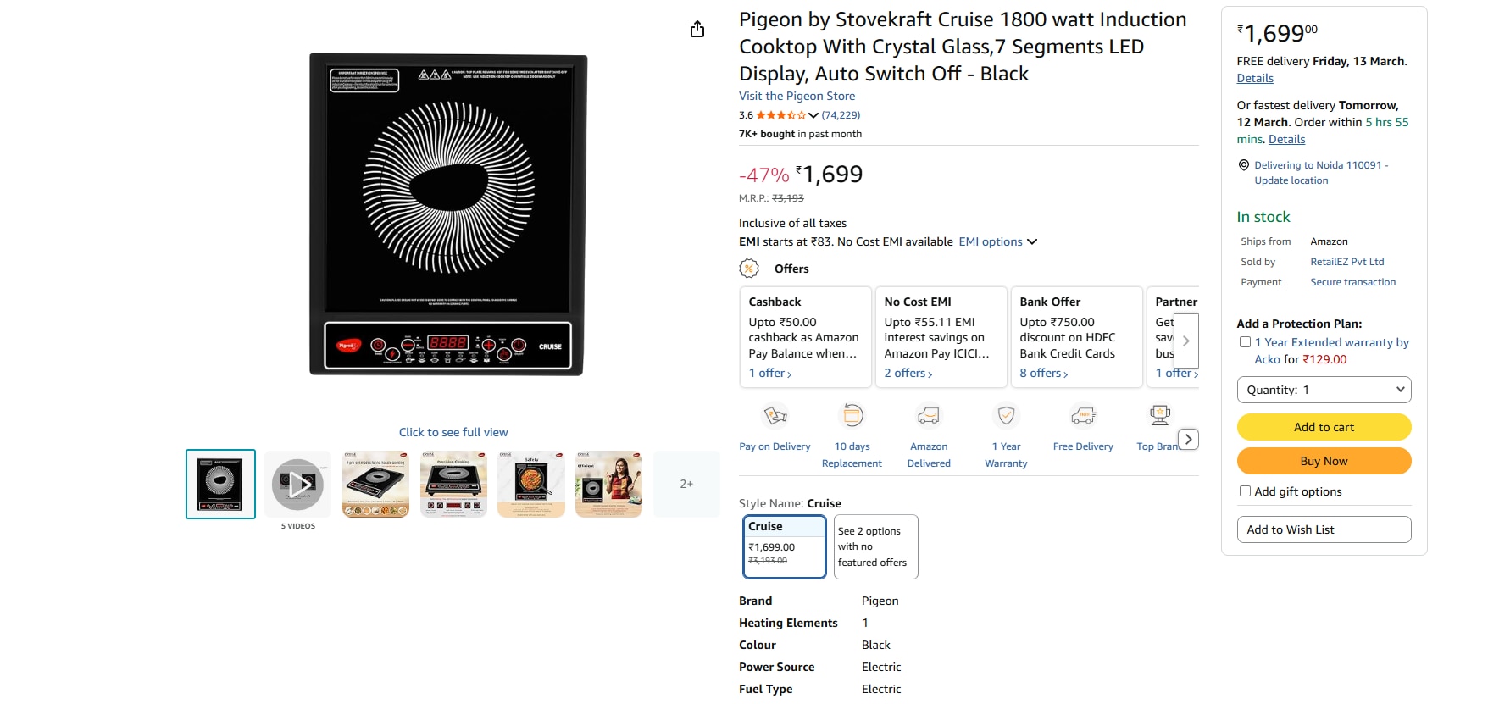Image resolution: width=1488 pixels, height=704 pixels.
Task: Play the product video thumbnail
Action: pyautogui.click(x=297, y=485)
